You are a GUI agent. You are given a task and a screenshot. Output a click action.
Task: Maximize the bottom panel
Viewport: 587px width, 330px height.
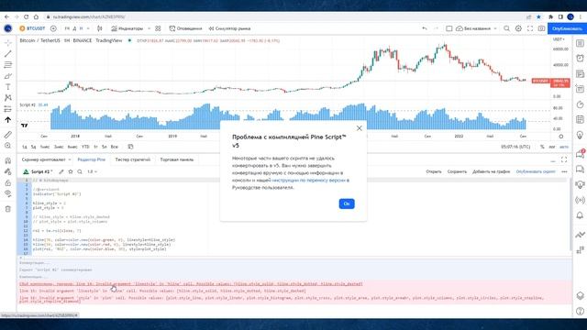click(x=564, y=159)
